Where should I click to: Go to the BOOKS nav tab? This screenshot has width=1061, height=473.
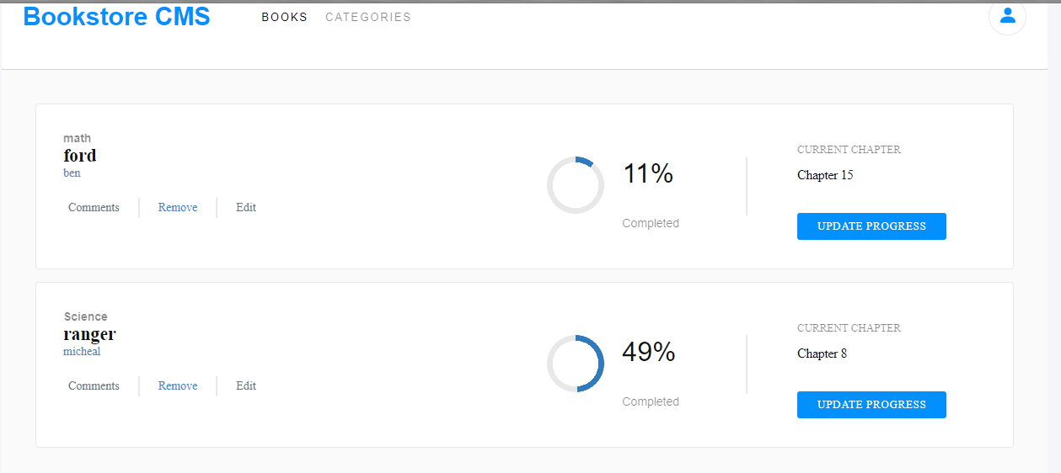click(x=285, y=17)
